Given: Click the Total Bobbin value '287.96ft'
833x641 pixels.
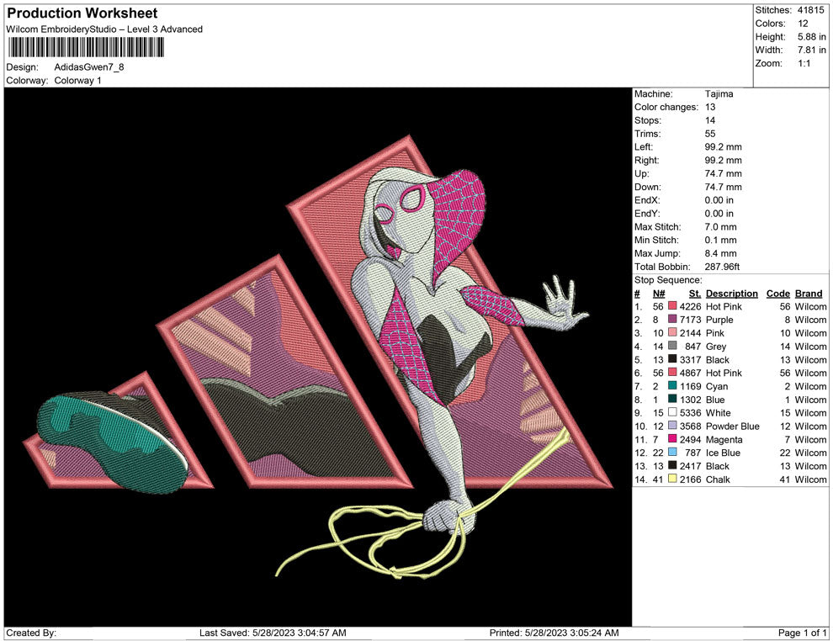Looking at the screenshot, I should point(722,267).
